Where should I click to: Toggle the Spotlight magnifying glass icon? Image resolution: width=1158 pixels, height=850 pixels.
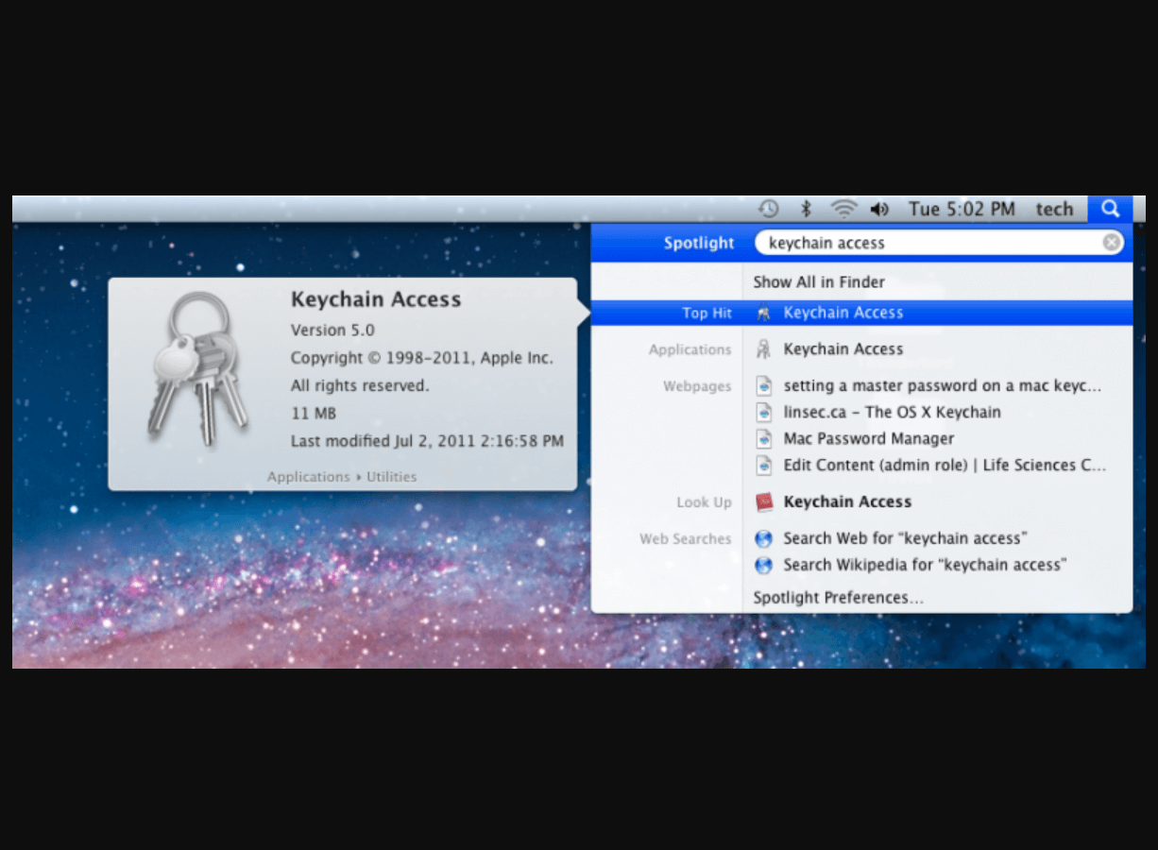1110,209
